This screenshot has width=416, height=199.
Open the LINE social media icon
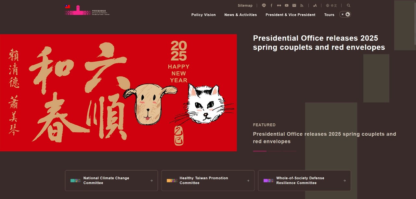pyautogui.click(x=264, y=6)
